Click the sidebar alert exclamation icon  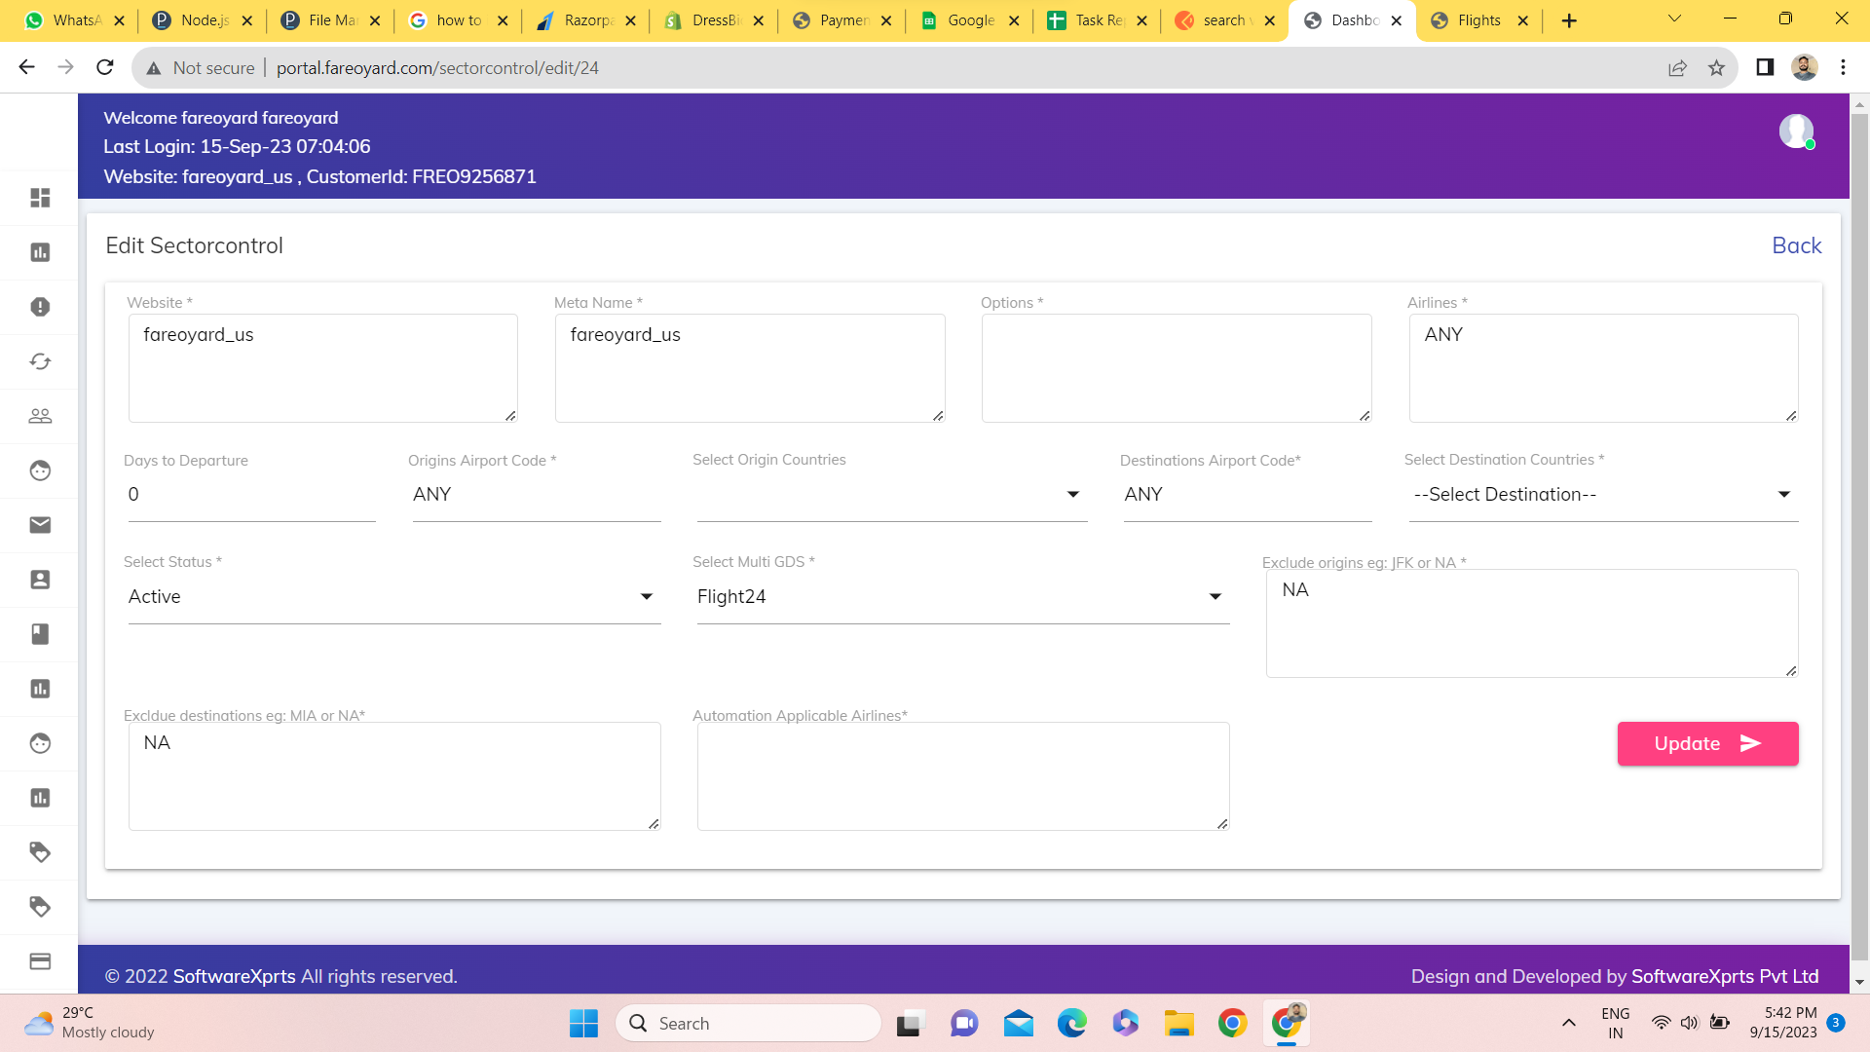click(40, 307)
